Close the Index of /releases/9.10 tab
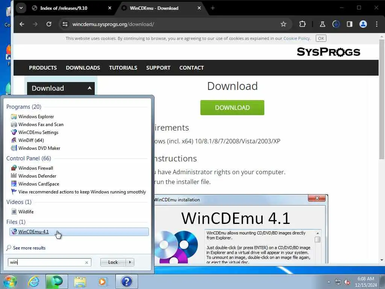 [110, 8]
